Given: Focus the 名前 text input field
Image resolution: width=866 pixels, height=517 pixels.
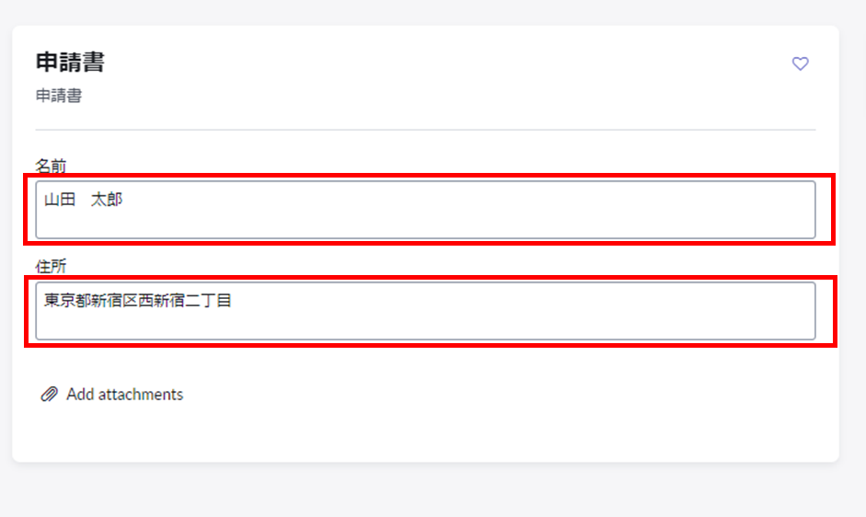Looking at the screenshot, I should pyautogui.click(x=425, y=210).
